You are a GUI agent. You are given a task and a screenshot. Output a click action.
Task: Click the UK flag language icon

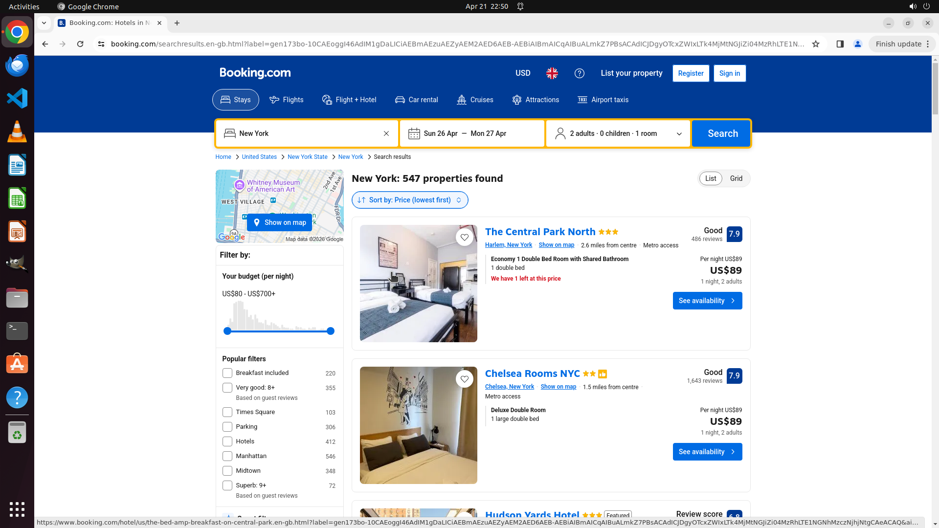(552, 73)
